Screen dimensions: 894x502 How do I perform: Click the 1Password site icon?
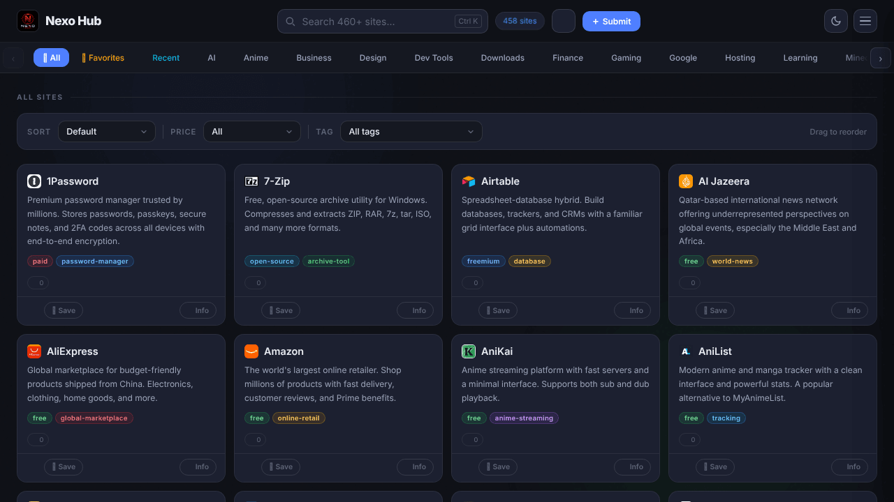click(x=34, y=181)
